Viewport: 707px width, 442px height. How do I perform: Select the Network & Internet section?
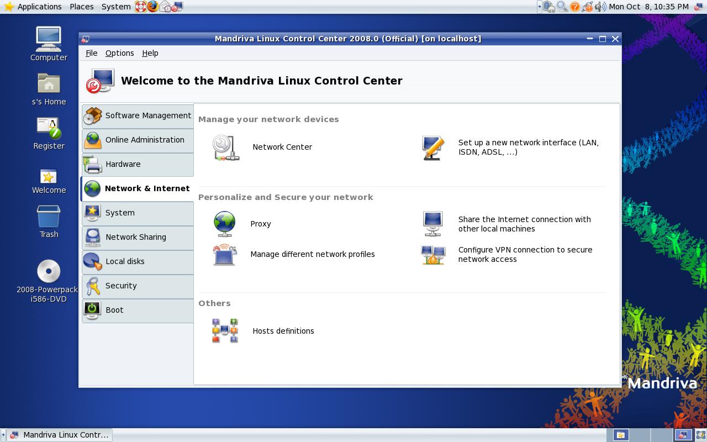click(x=138, y=188)
